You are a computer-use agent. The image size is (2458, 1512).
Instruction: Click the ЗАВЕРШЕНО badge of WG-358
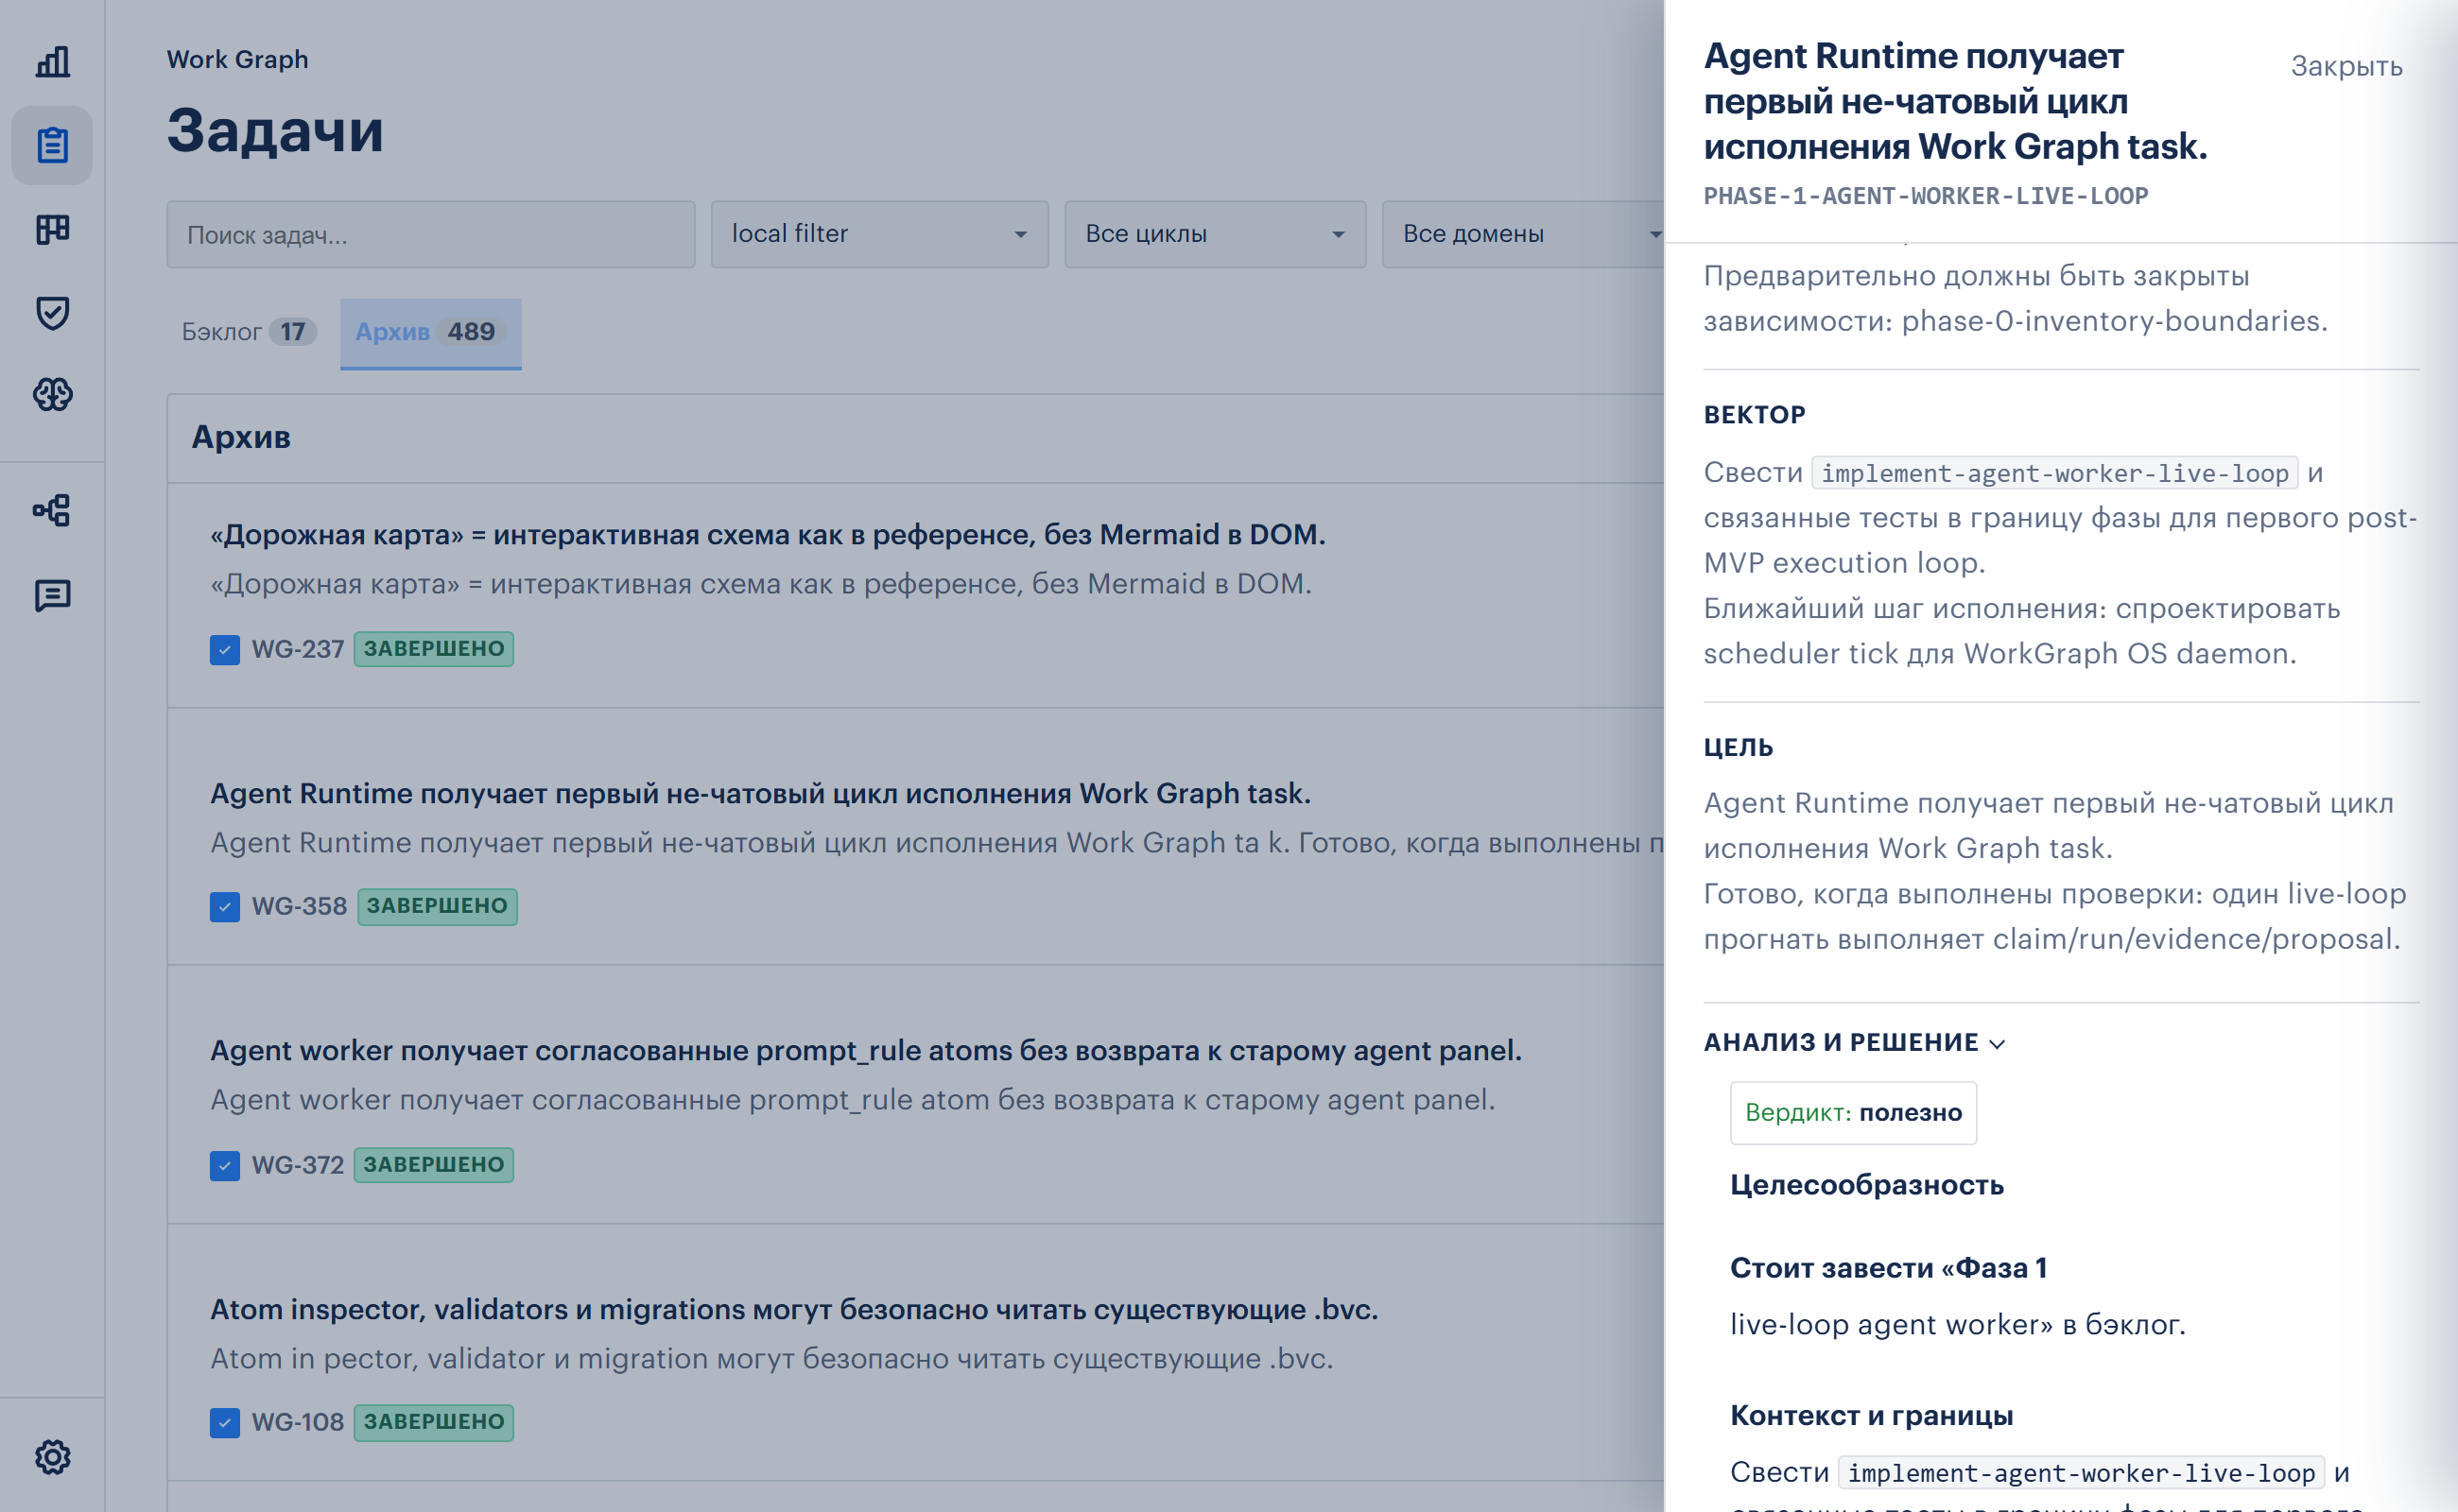[437, 906]
